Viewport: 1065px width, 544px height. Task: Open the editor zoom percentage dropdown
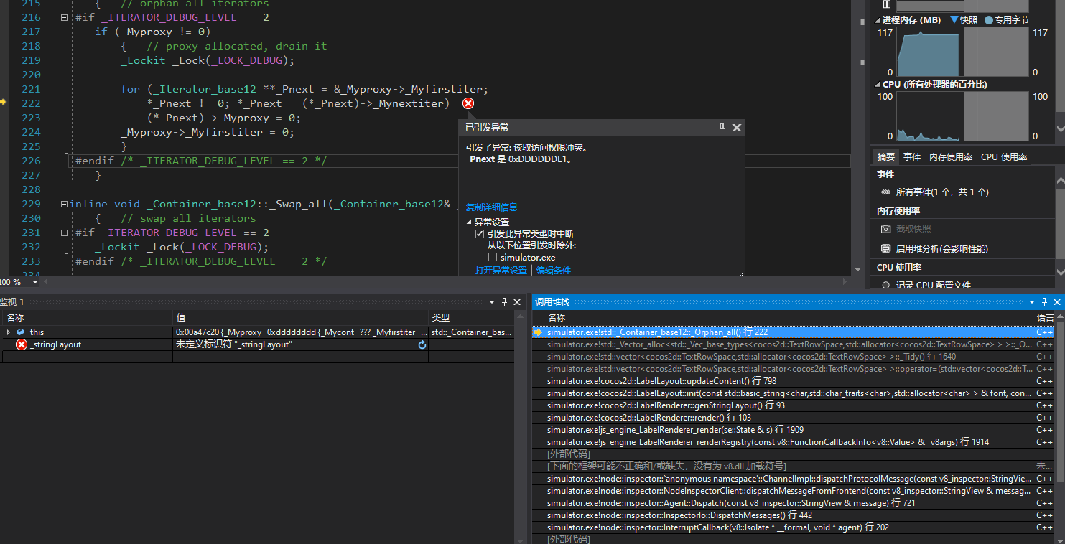[x=36, y=282]
